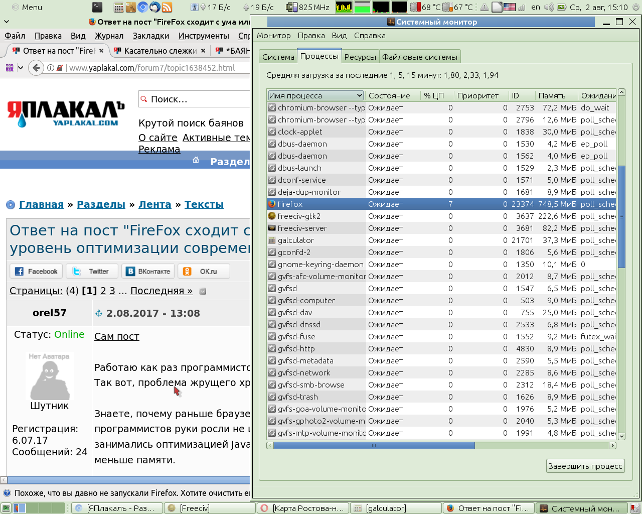Click the crossed-out padlock insecure connection icon
The image size is (642, 514).
tap(60, 68)
